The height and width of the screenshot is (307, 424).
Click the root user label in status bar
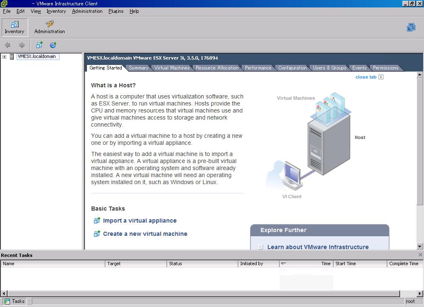(x=410, y=301)
